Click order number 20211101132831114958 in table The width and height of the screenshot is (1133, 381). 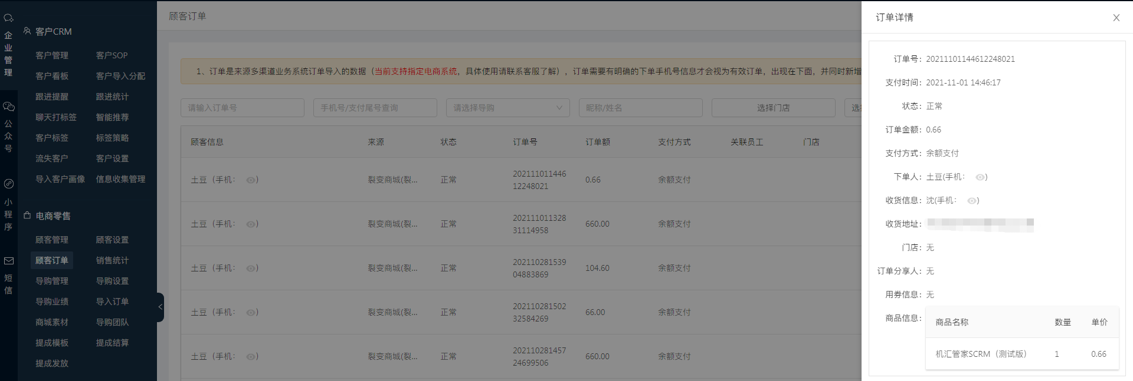pyautogui.click(x=539, y=224)
